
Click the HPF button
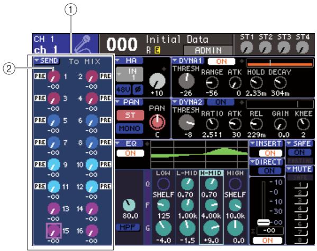click(128, 227)
